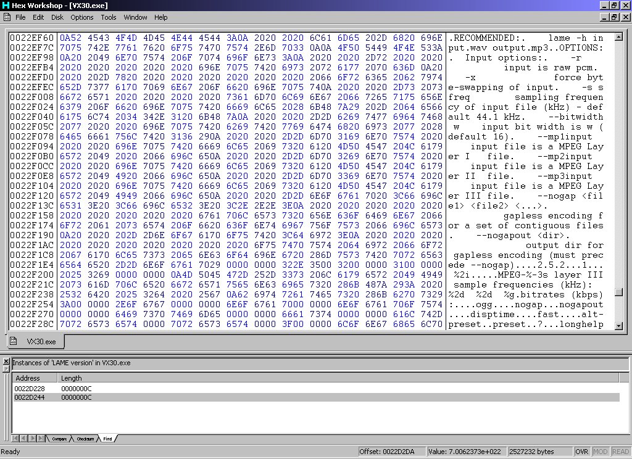This screenshot has height=459, width=632.
Task: Select the Find results tab
Action: coord(107,439)
